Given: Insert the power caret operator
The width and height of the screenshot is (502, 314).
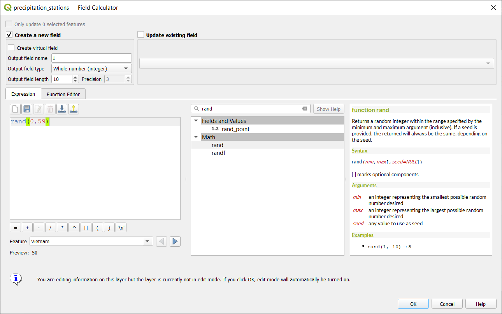Looking at the screenshot, I should [74, 228].
